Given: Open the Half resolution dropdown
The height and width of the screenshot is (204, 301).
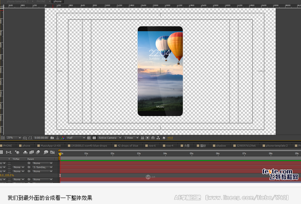Looking at the screenshot, I should [x=76, y=138].
